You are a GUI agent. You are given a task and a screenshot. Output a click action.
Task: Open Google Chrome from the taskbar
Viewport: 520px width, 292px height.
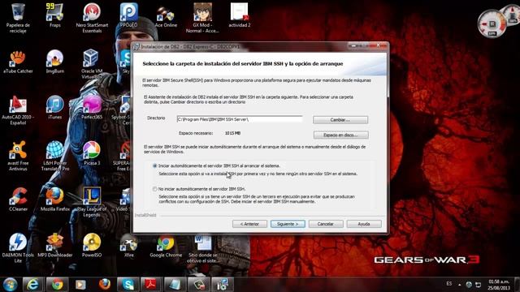click(x=57, y=285)
